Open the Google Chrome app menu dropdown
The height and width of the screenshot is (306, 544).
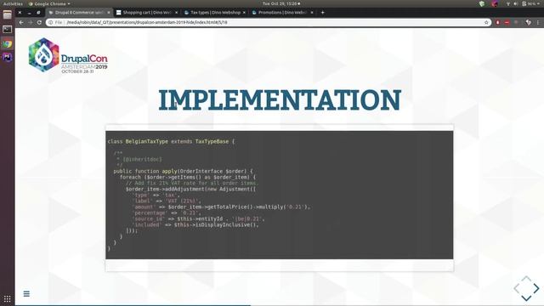49,3
